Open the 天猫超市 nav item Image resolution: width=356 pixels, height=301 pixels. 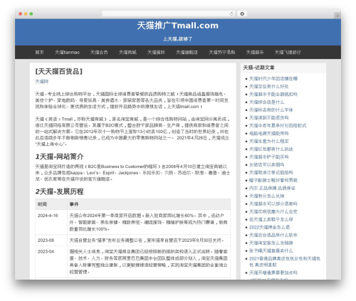click(255, 52)
